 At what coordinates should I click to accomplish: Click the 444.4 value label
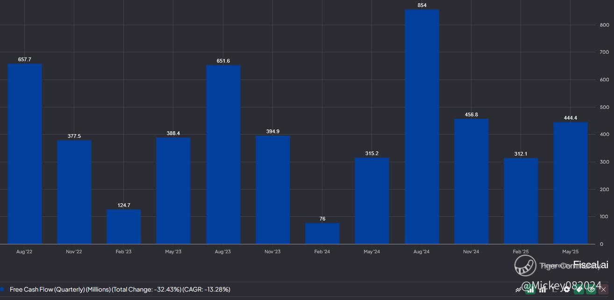[x=571, y=118]
